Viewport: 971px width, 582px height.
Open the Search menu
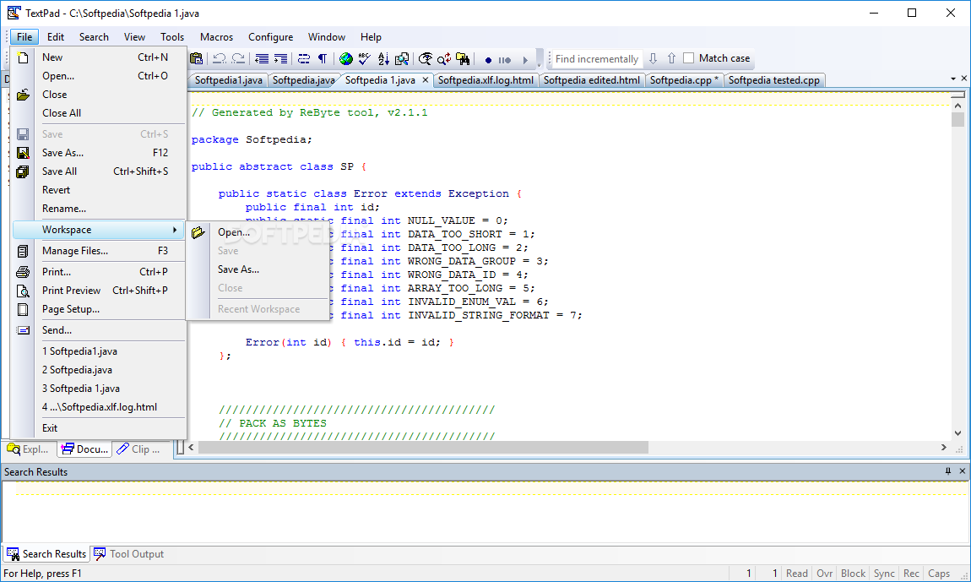point(94,37)
